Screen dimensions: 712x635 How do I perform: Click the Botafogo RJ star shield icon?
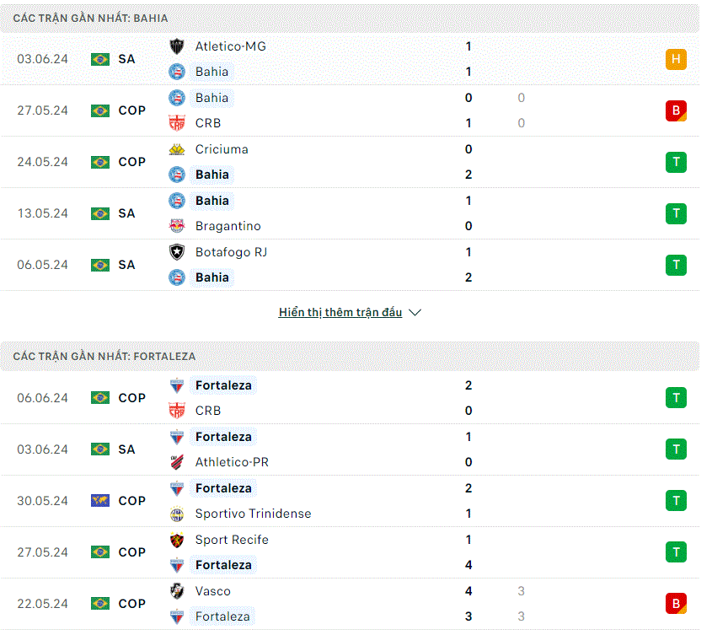point(177,252)
